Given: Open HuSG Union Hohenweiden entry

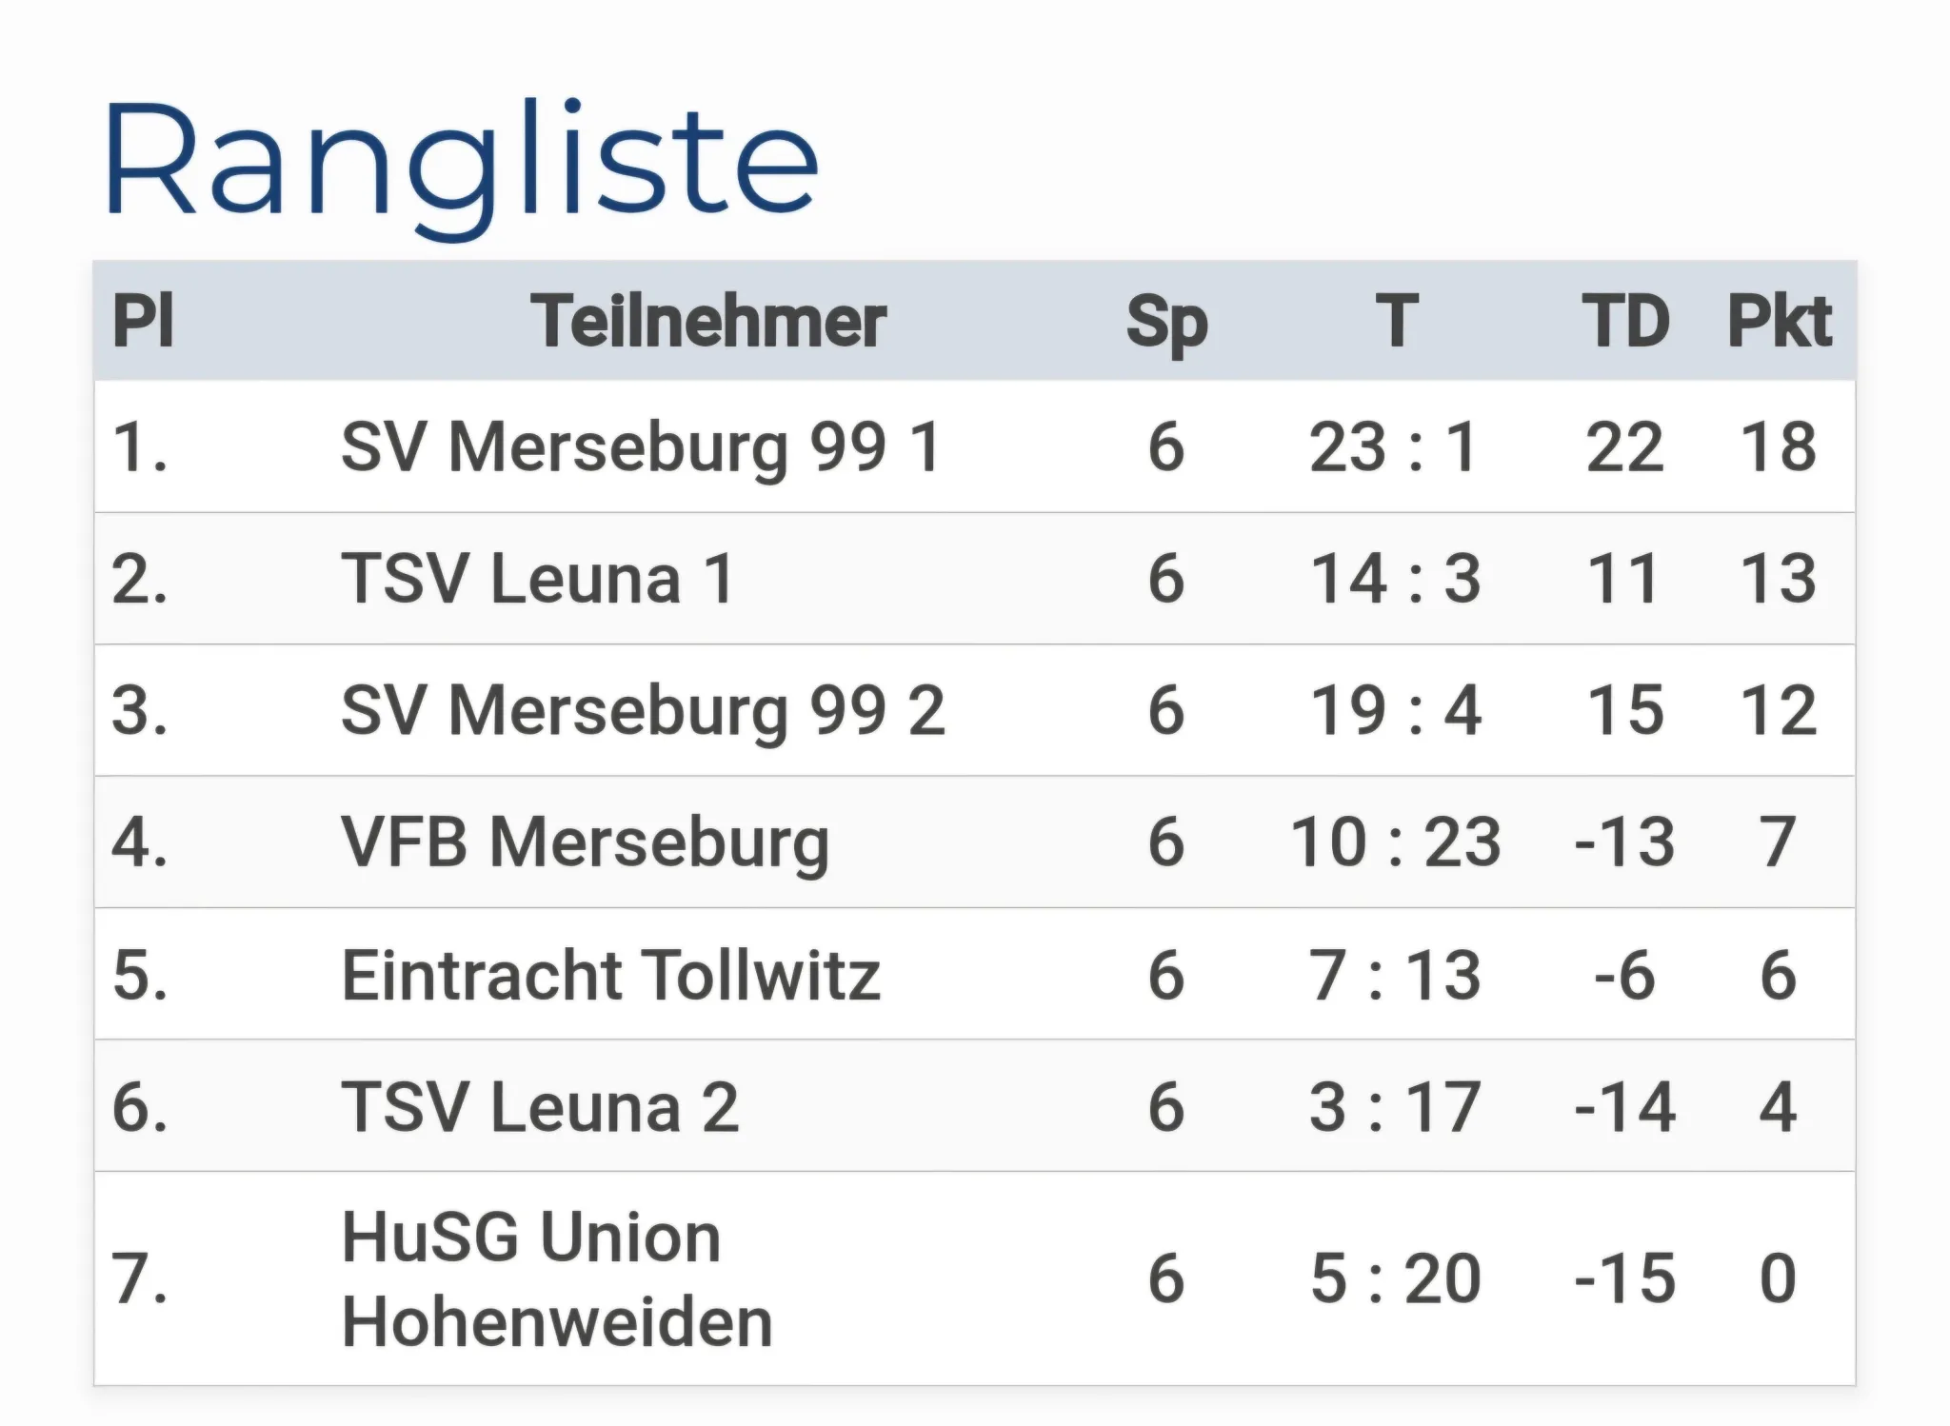Looking at the screenshot, I should (556, 1278).
